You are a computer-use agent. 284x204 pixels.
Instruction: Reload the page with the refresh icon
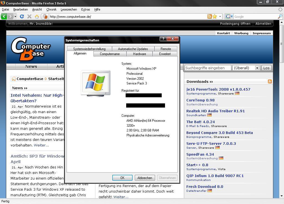coord(22,16)
